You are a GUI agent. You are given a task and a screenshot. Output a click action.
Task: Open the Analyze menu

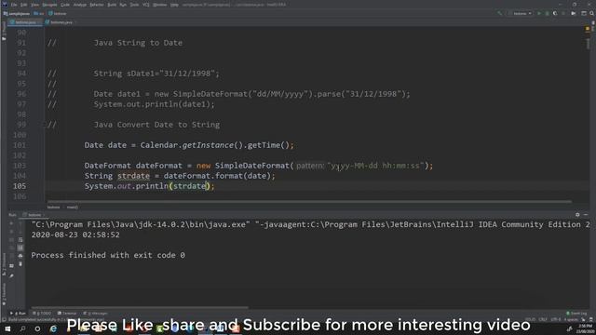click(x=80, y=5)
